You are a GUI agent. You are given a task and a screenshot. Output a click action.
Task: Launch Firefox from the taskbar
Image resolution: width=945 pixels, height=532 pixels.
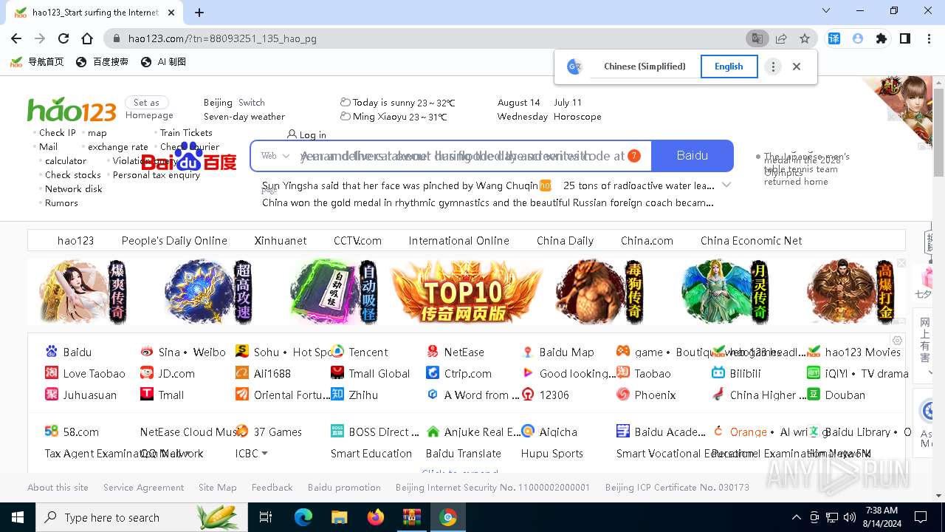pyautogui.click(x=375, y=517)
